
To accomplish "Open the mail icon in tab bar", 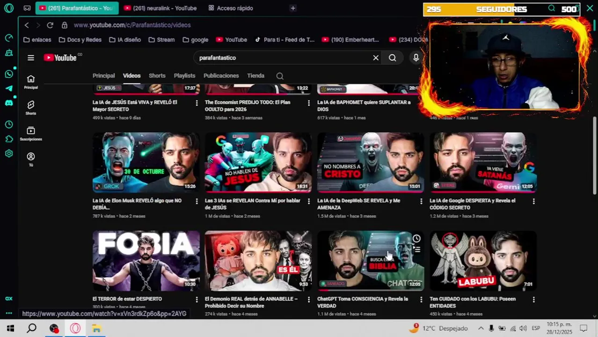I will coord(27,8).
